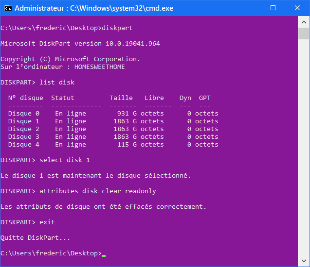Click the Disque 0 row with 931 G
This screenshot has height=267, width=310.
113,114
